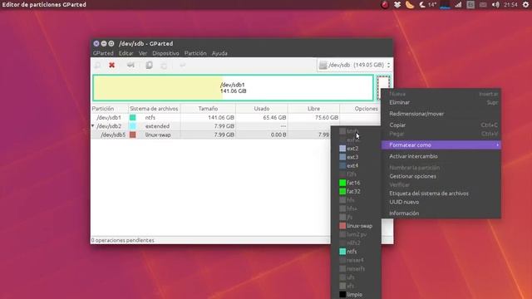Select fat32 format option
The height and width of the screenshot is (299, 532).
pos(356,192)
